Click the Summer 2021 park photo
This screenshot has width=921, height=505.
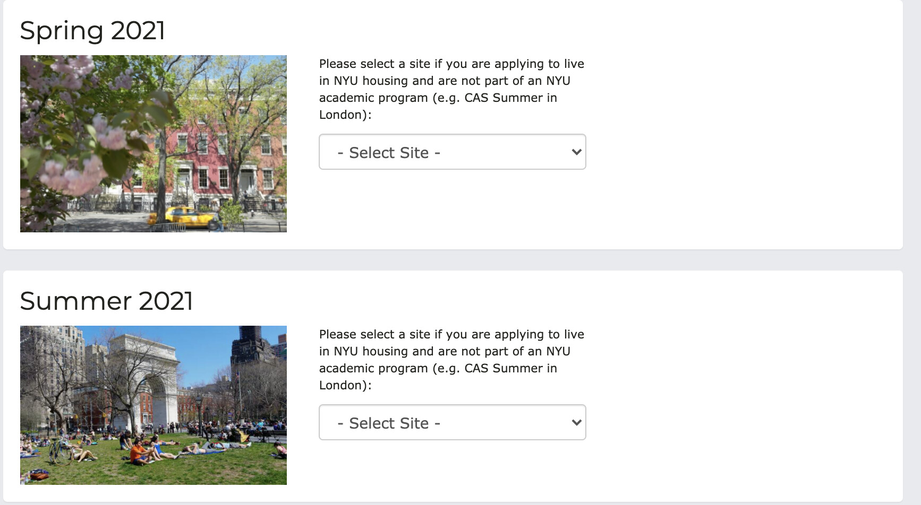[x=153, y=405]
